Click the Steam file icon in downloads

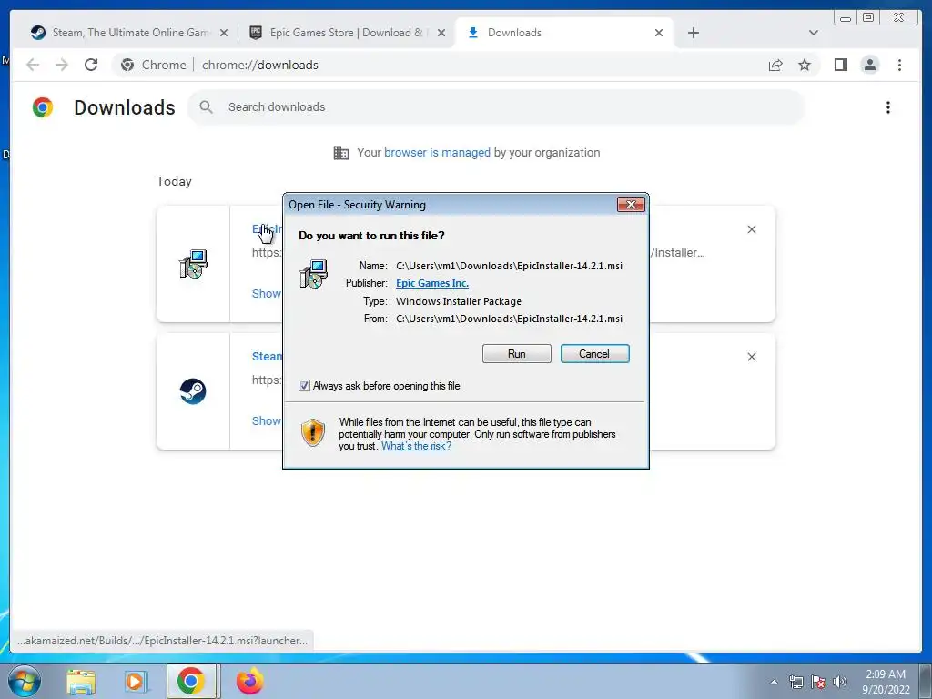pos(193,391)
